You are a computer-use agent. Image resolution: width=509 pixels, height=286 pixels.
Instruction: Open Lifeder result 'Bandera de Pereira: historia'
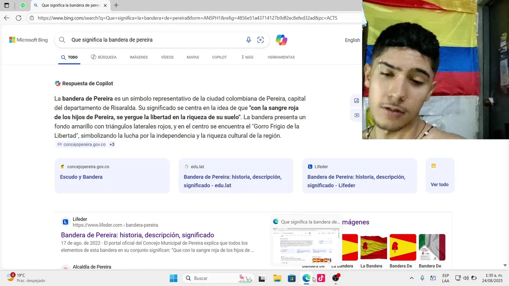[x=138, y=235]
